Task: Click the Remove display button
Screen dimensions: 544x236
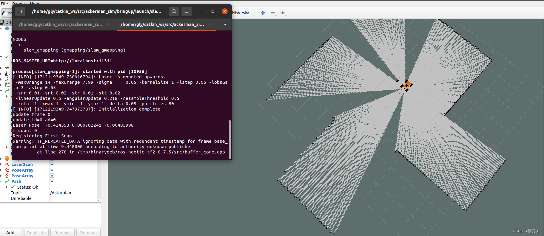Action: (x=62, y=232)
